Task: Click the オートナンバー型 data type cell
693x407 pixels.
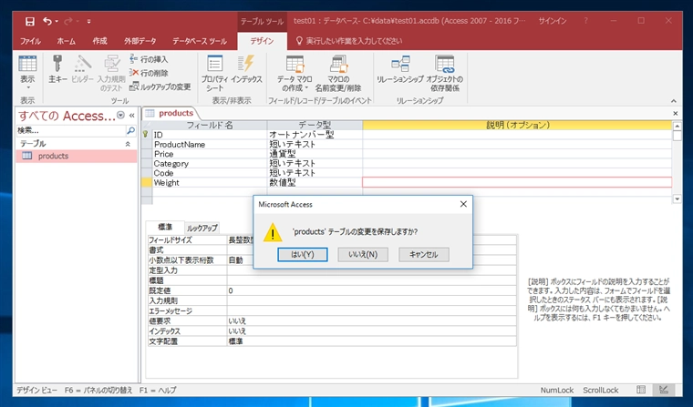Action: click(x=315, y=135)
